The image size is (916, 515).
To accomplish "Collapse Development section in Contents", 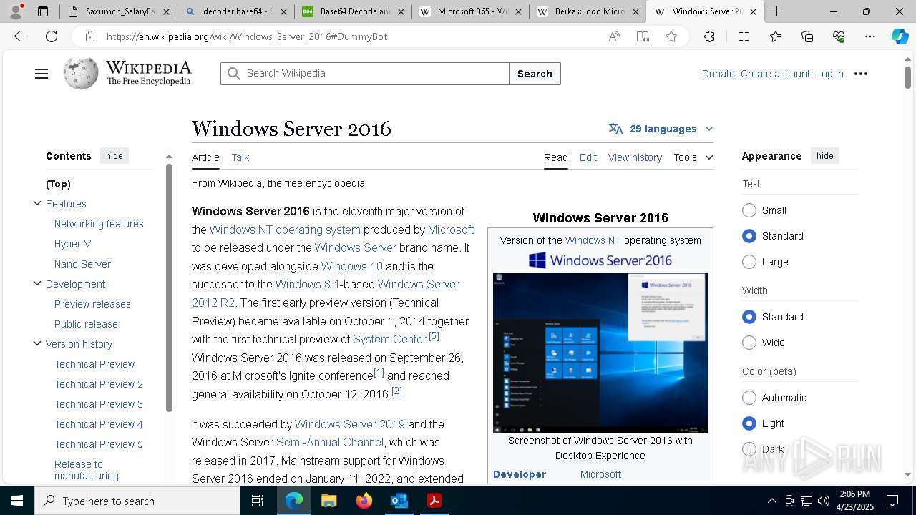I will tap(37, 284).
